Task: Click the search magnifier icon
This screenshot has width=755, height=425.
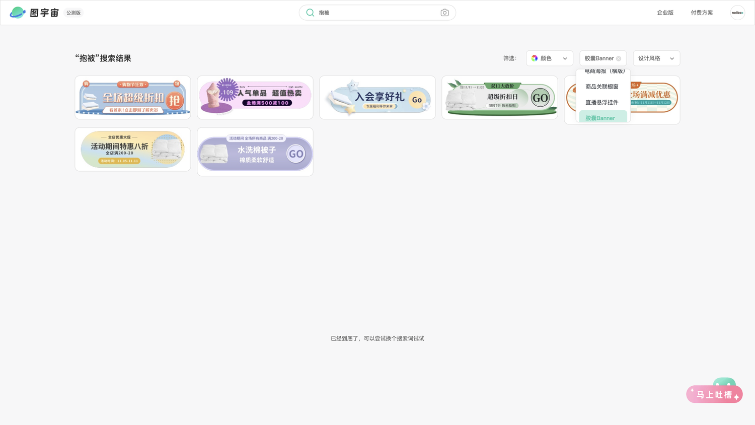Action: pos(310,13)
